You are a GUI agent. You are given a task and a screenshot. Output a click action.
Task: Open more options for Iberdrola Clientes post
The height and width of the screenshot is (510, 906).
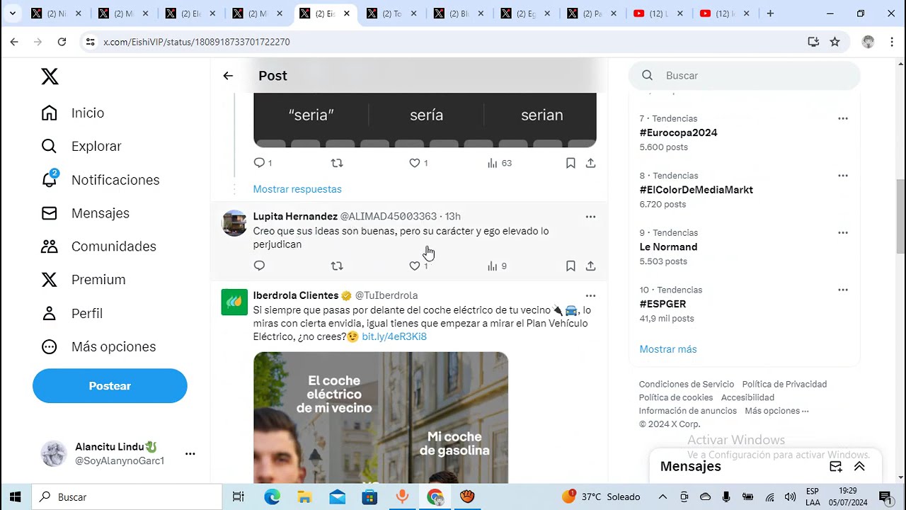coord(590,295)
